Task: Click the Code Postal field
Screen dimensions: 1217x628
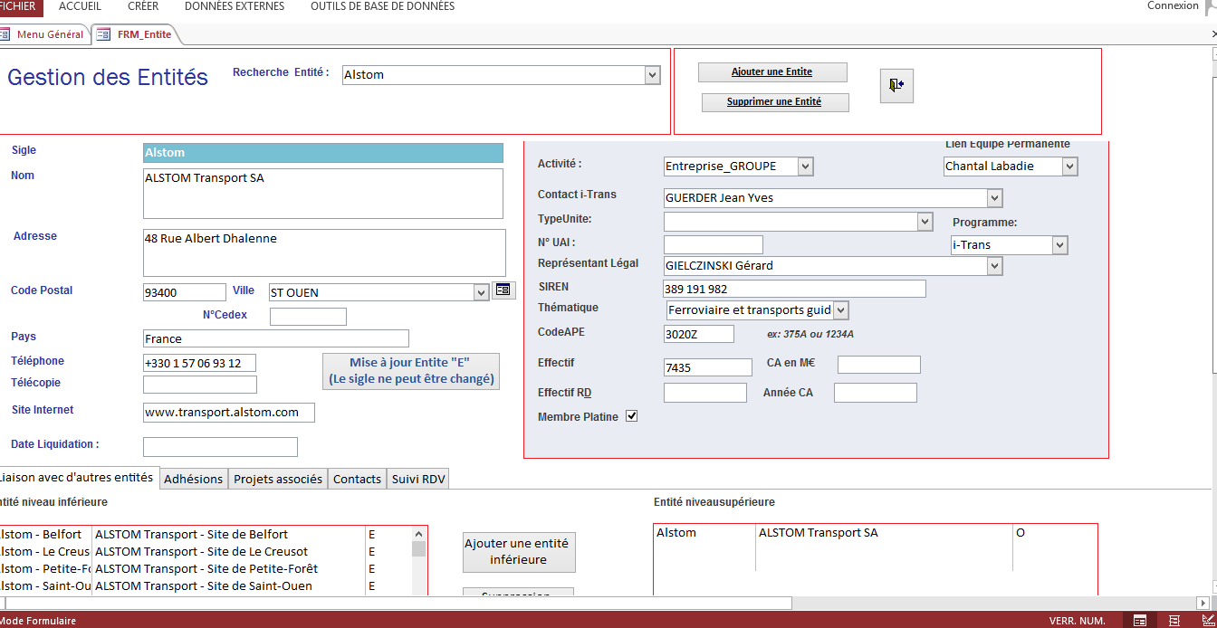Action: pos(185,292)
